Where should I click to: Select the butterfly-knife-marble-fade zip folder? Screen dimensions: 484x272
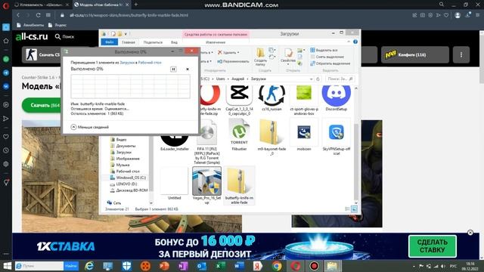(x=239, y=185)
